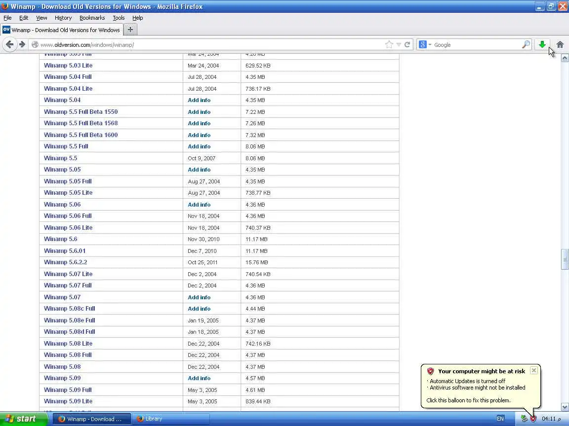The height and width of the screenshot is (426, 569).
Task: Open the Downloads green arrow button
Action: pyautogui.click(x=542, y=44)
